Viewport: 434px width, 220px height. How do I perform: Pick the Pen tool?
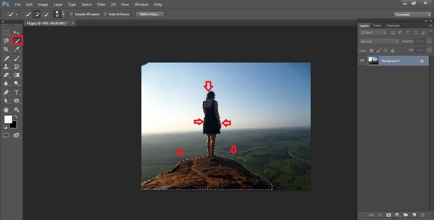click(6, 92)
